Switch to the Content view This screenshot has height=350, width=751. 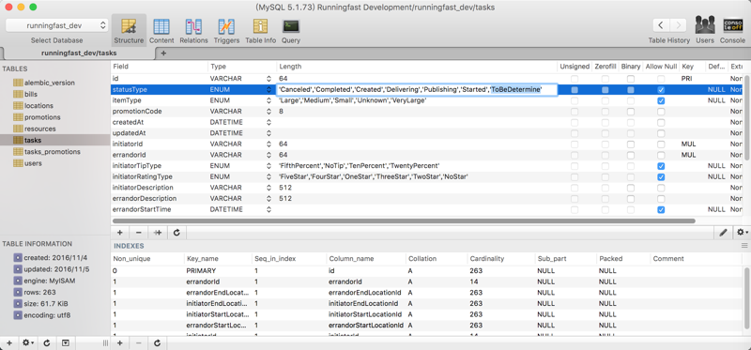pos(161,31)
